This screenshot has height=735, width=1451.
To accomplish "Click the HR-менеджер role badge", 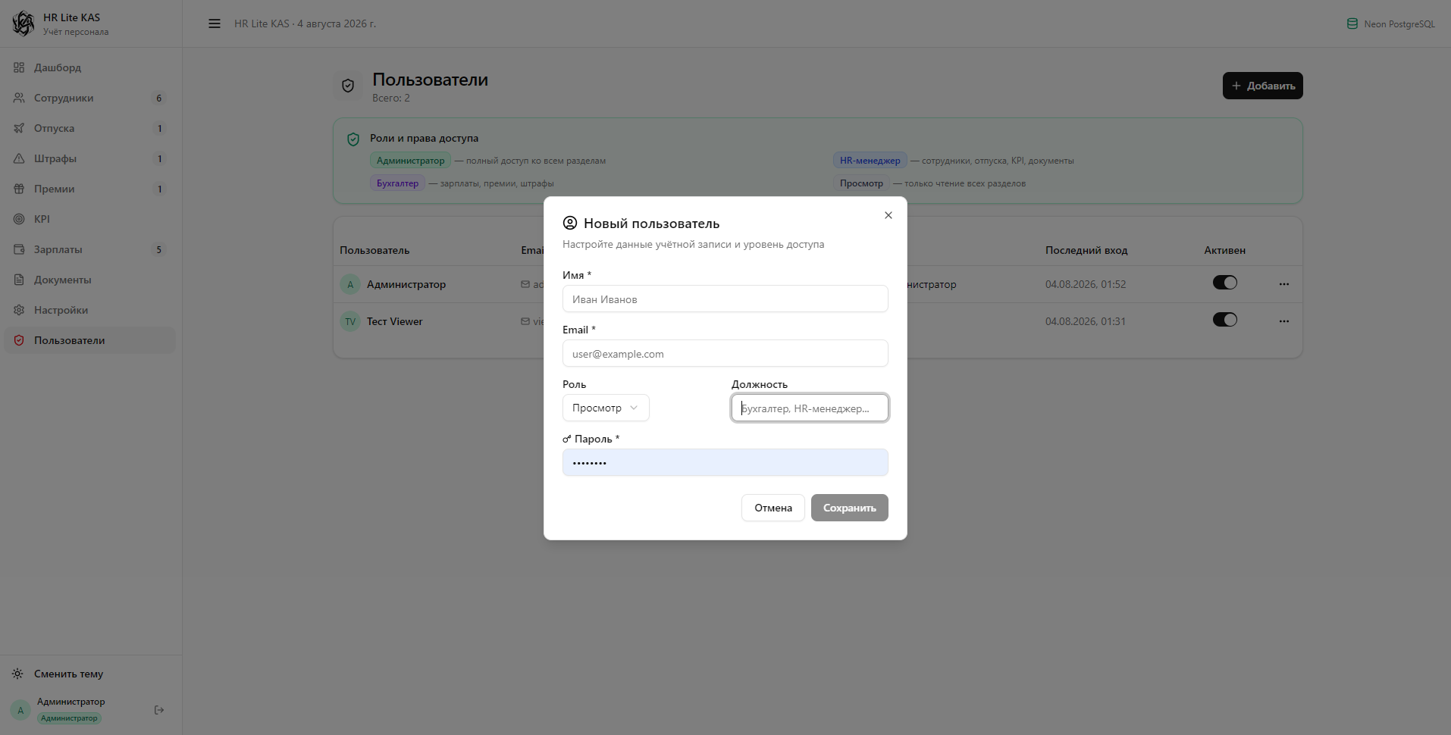I will pyautogui.click(x=870, y=161).
